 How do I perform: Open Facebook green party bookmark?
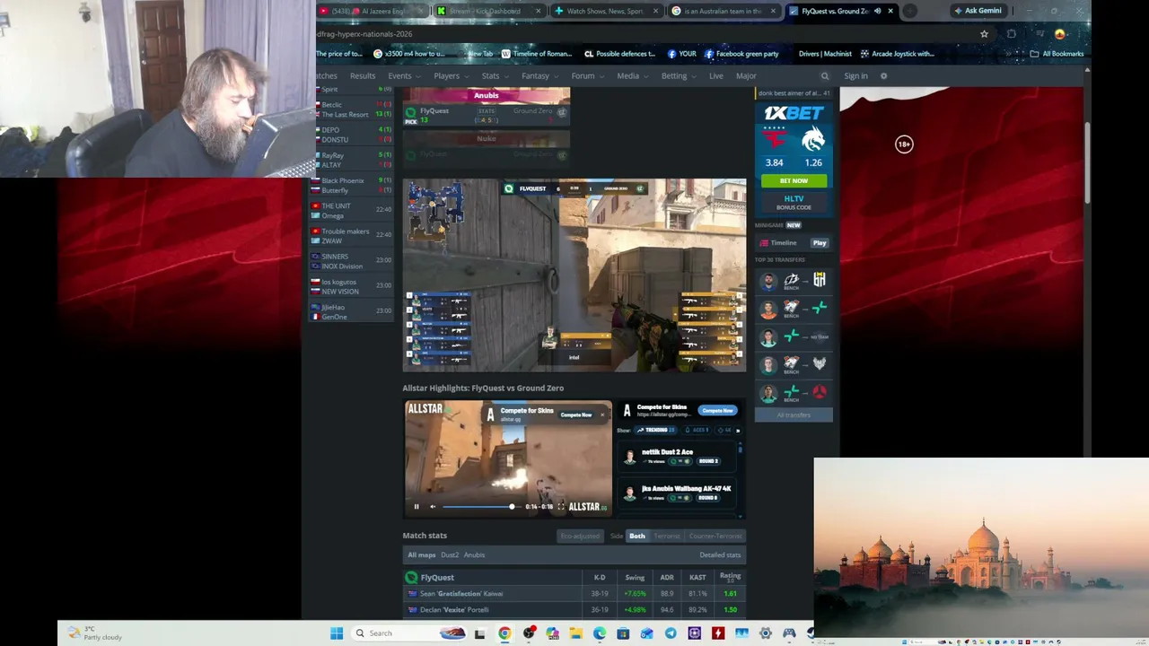[741, 54]
